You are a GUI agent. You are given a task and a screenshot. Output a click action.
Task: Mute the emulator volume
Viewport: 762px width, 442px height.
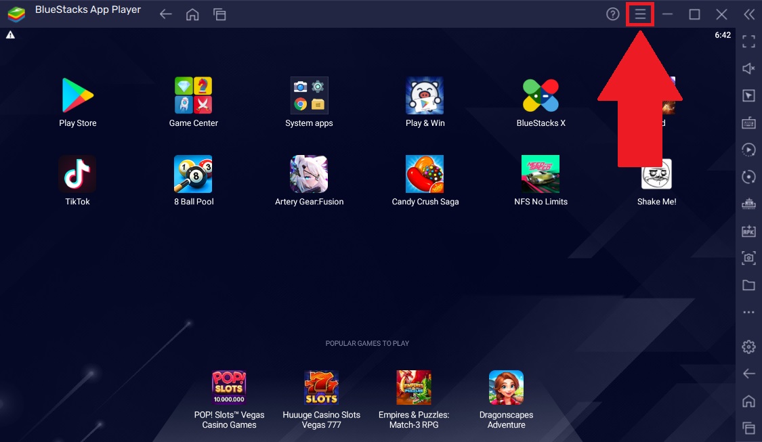point(748,68)
